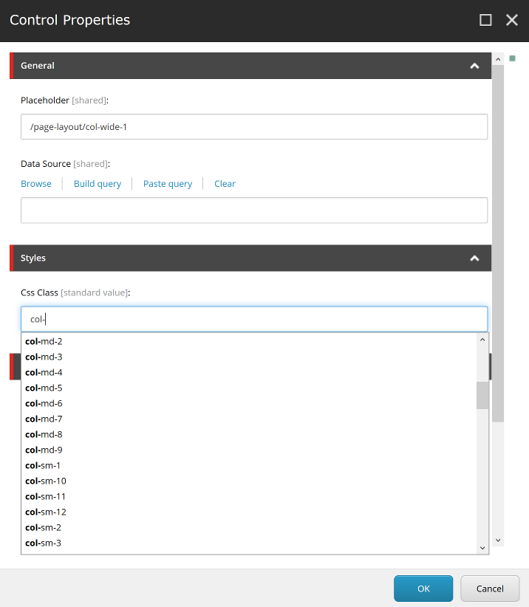Select col-md-3 from the suggestions
Viewport: 529px width, 607px height.
pos(249,357)
